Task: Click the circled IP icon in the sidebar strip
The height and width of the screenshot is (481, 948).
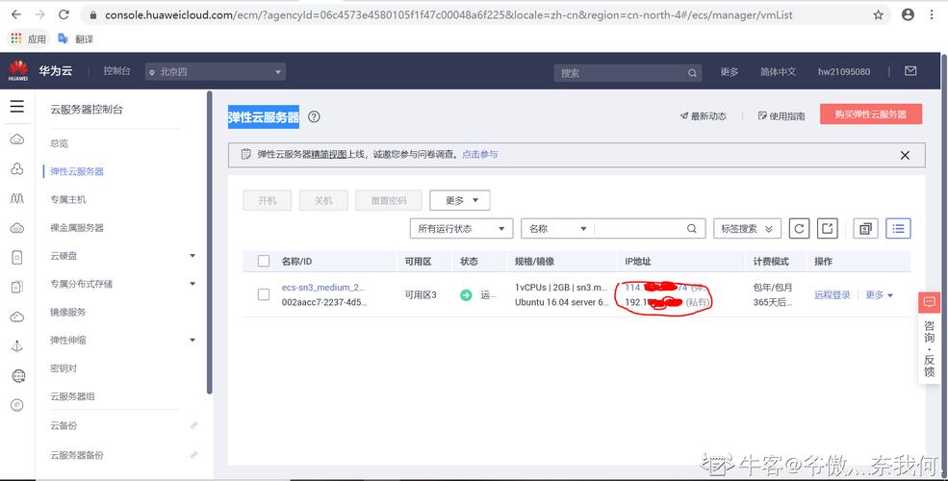Action: tap(17, 405)
